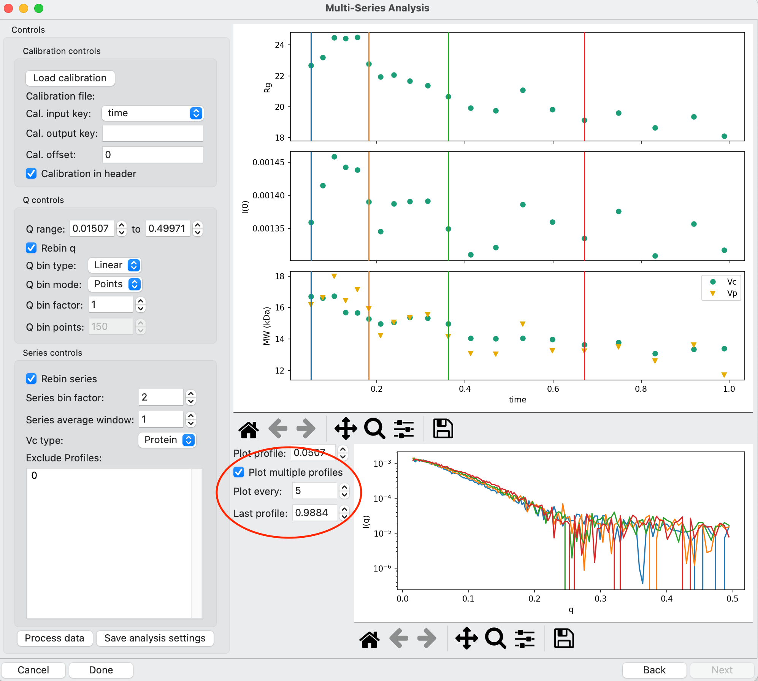This screenshot has height=681, width=758.
Task: Save the lower I(q) figure with the disk icon
Action: [x=564, y=639]
